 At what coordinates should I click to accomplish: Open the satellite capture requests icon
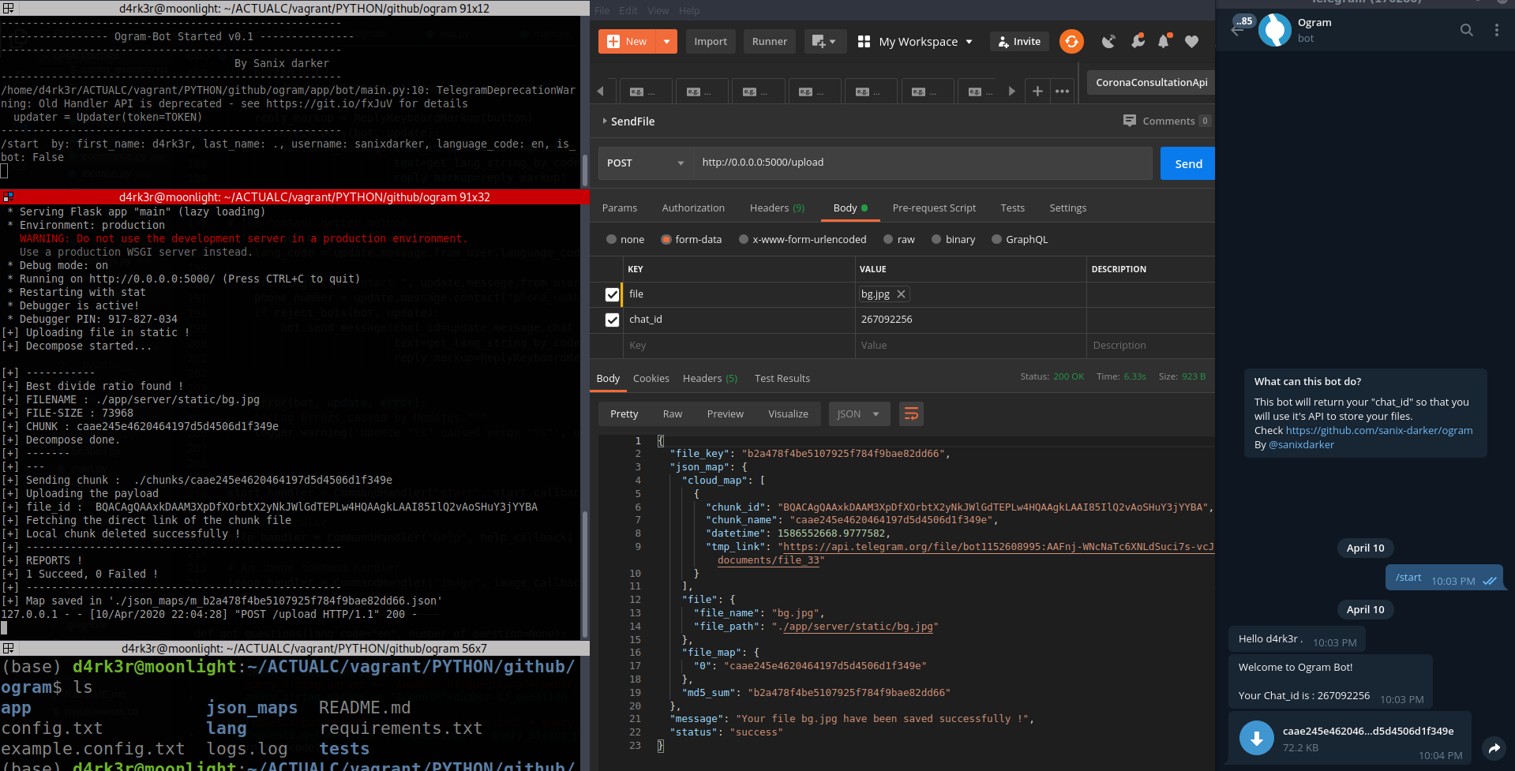pyautogui.click(x=1109, y=41)
